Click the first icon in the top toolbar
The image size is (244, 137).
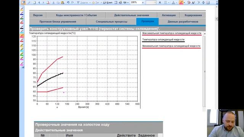coord(23,3)
